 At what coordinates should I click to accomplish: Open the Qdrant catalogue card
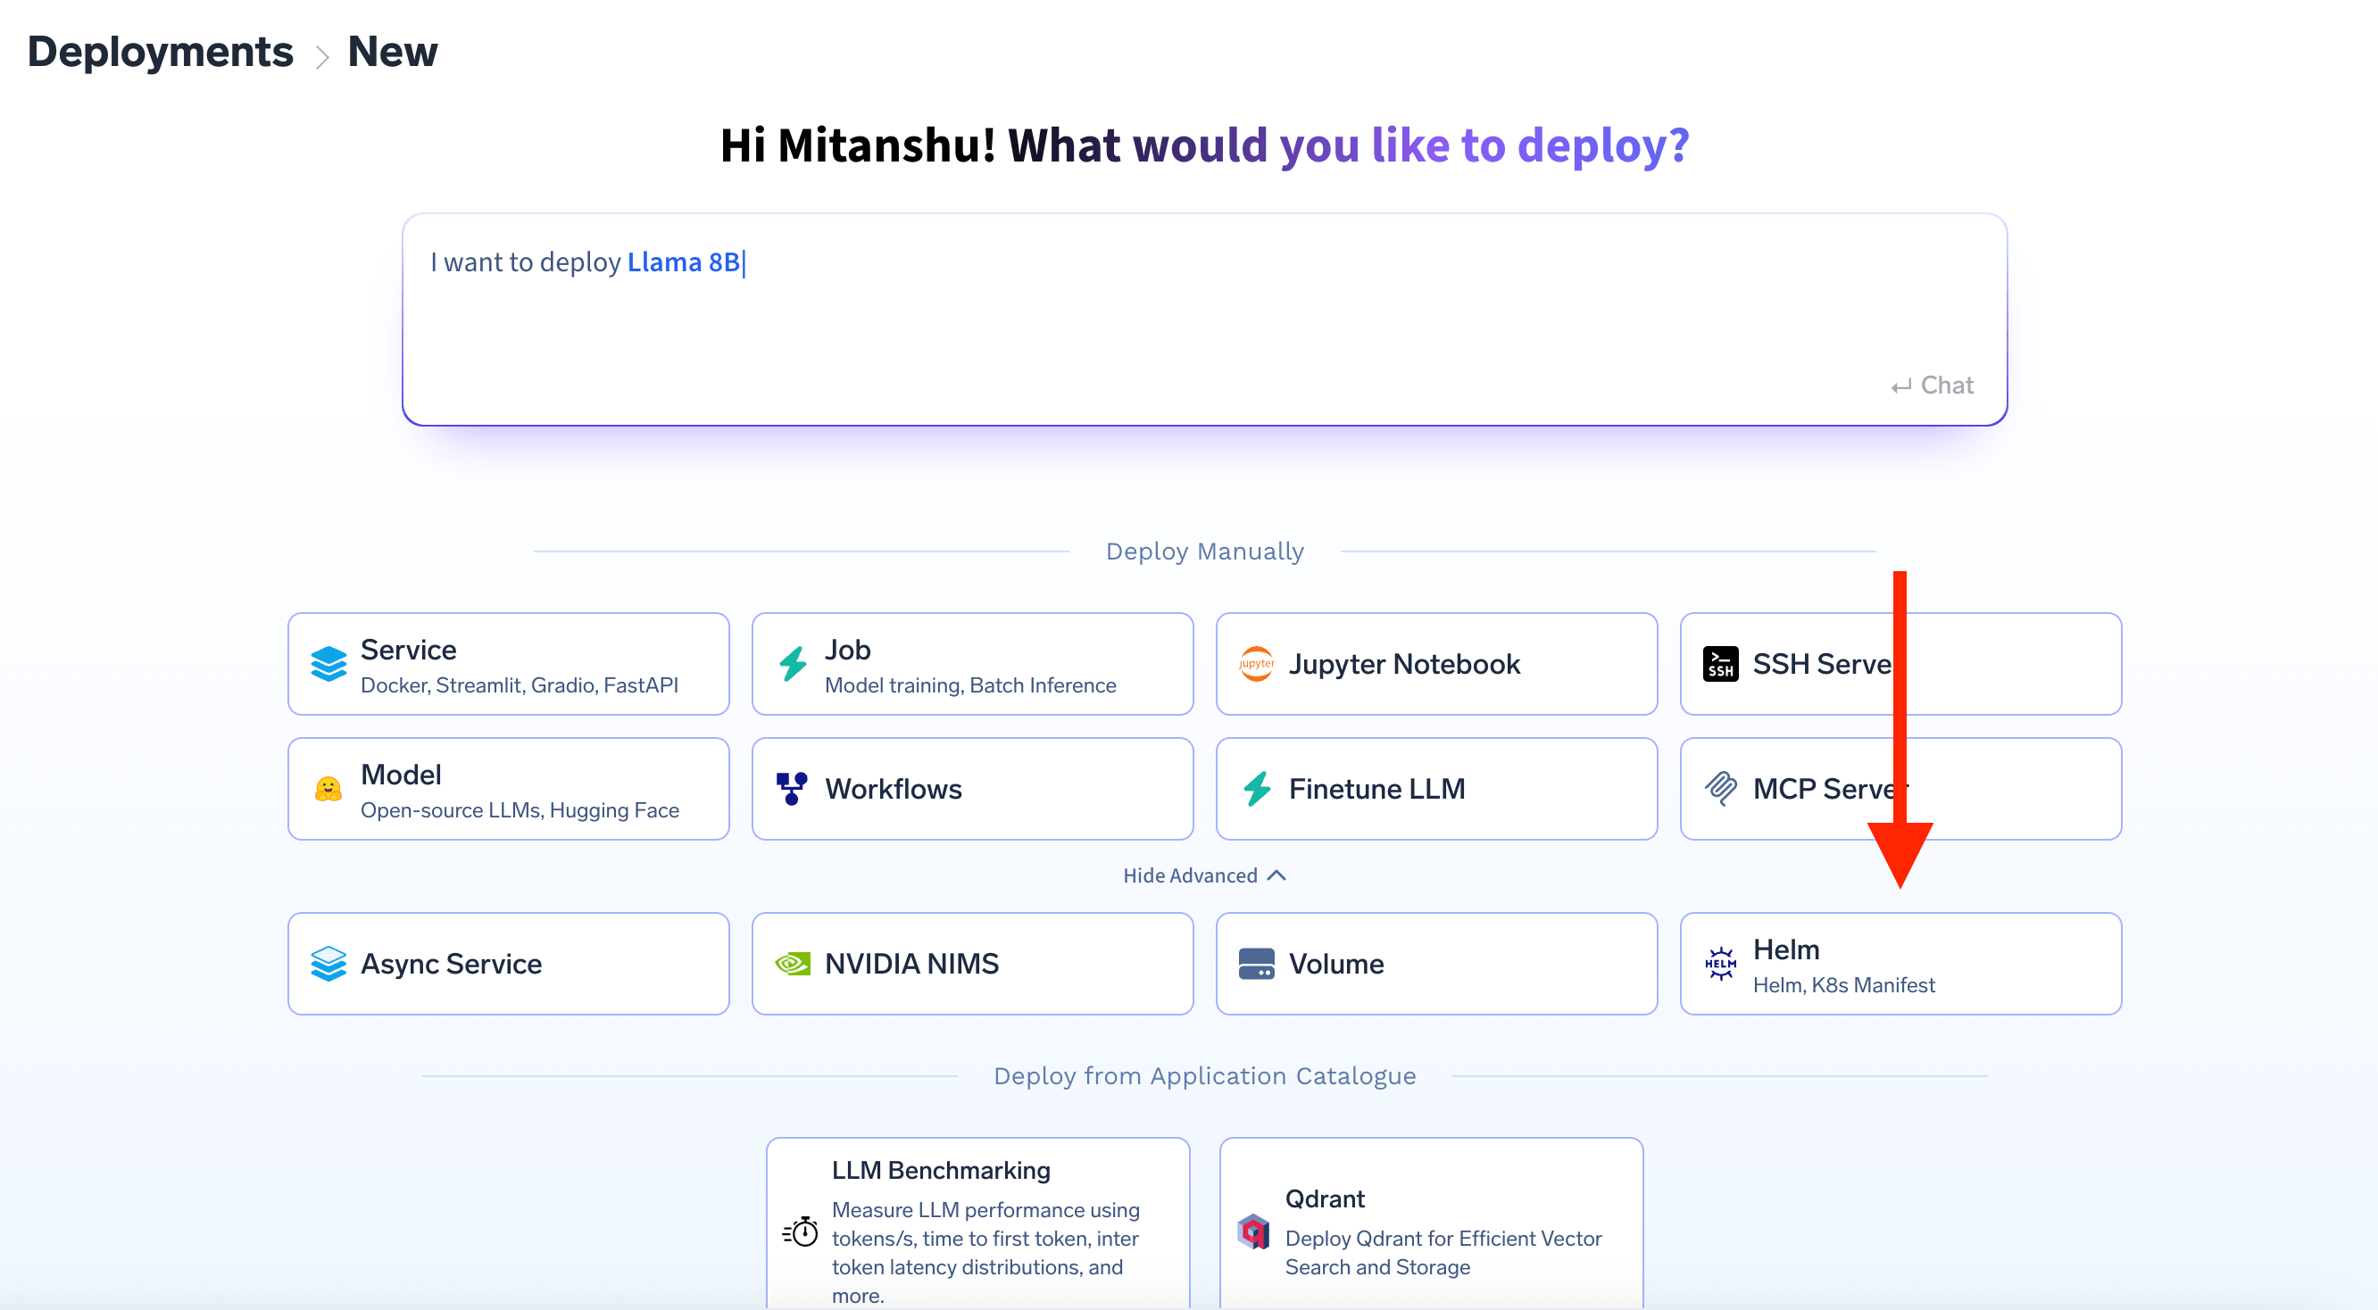click(x=1432, y=1223)
